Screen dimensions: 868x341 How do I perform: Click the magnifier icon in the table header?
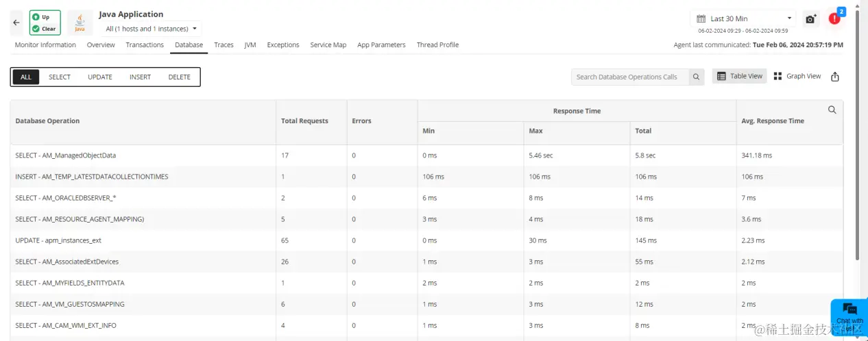click(x=832, y=110)
